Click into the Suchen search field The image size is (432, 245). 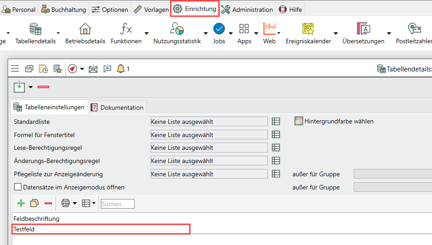click(x=117, y=204)
